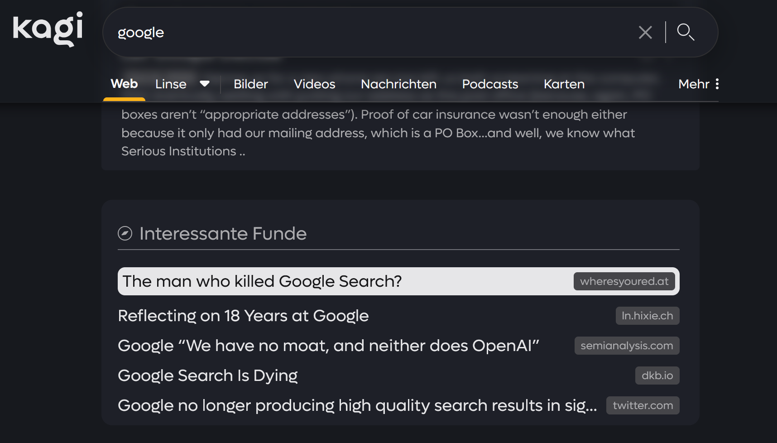Click the semianalysis.com domain badge
Screen dimensions: 777x443
[627, 346]
